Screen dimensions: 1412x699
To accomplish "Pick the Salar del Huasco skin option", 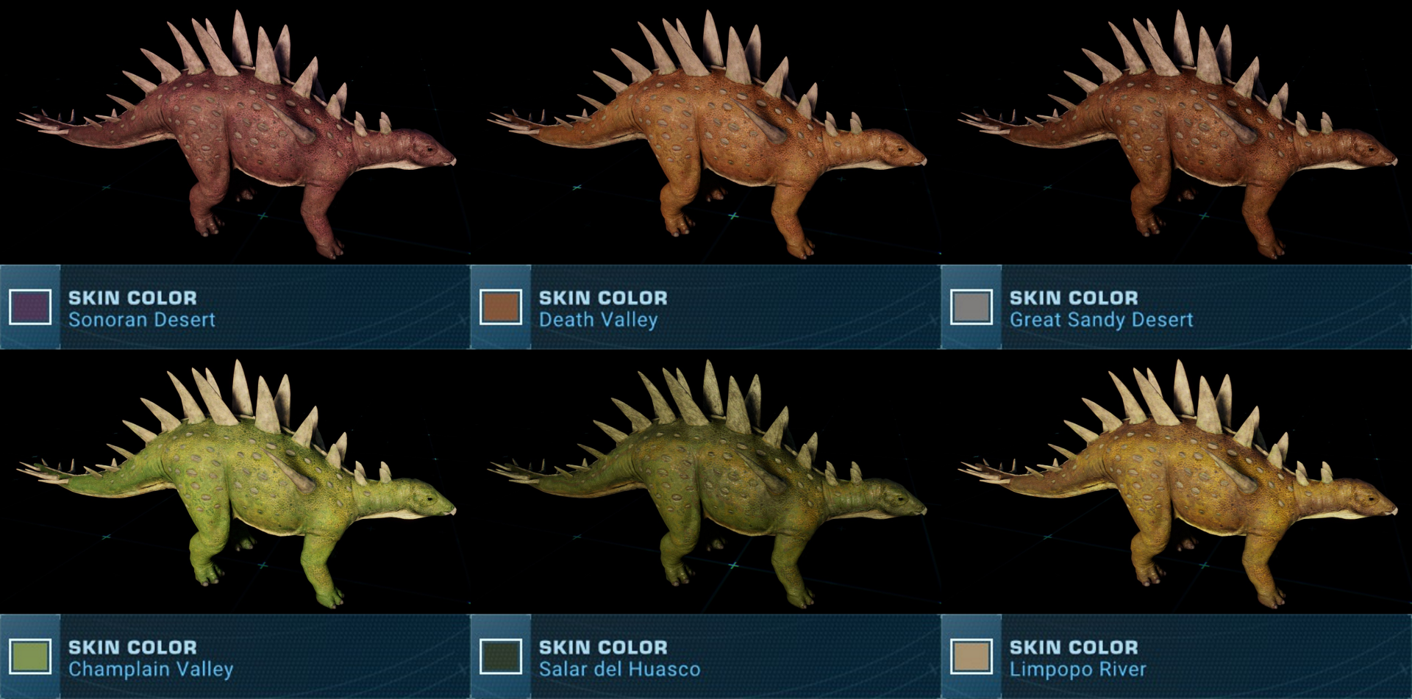I will 619,669.
